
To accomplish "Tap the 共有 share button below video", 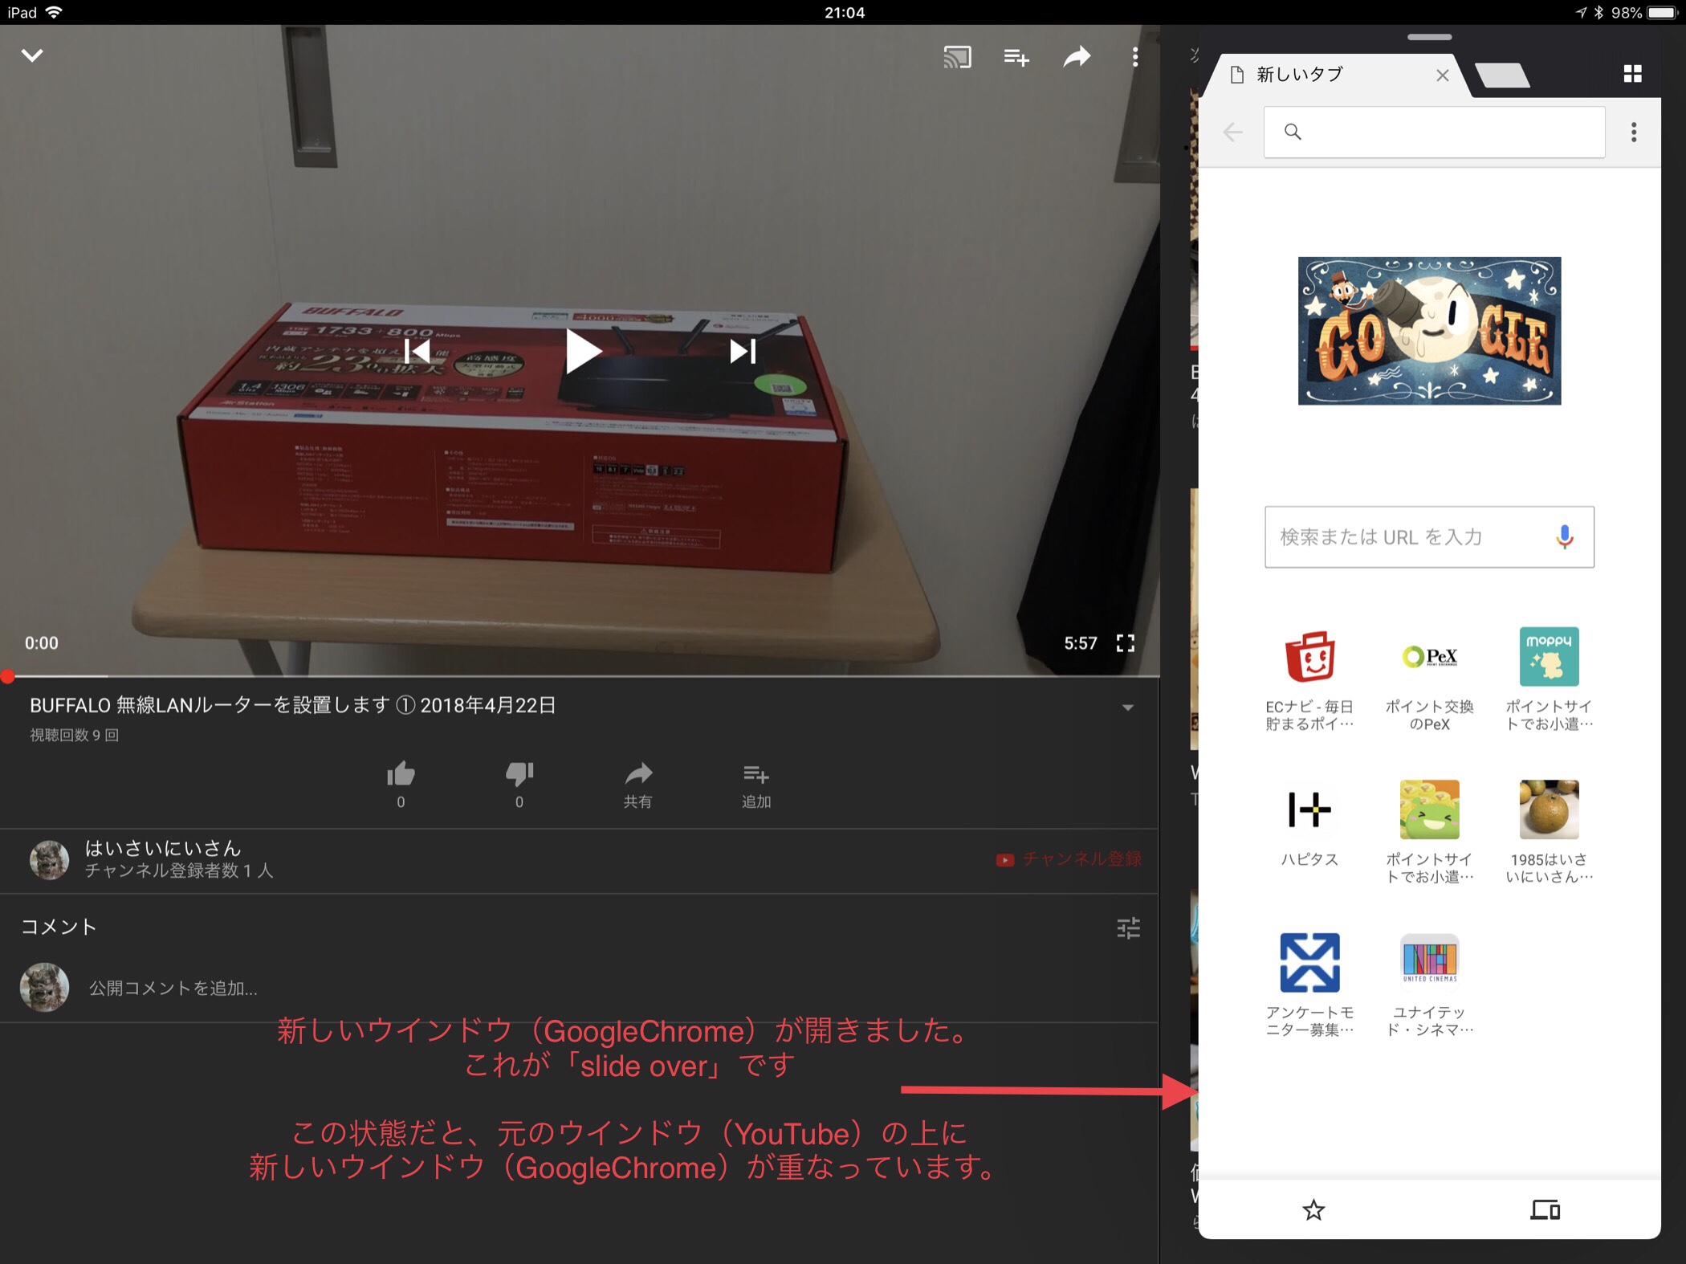I will (638, 785).
